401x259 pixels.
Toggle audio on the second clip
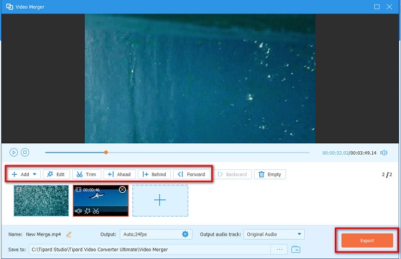[78, 211]
